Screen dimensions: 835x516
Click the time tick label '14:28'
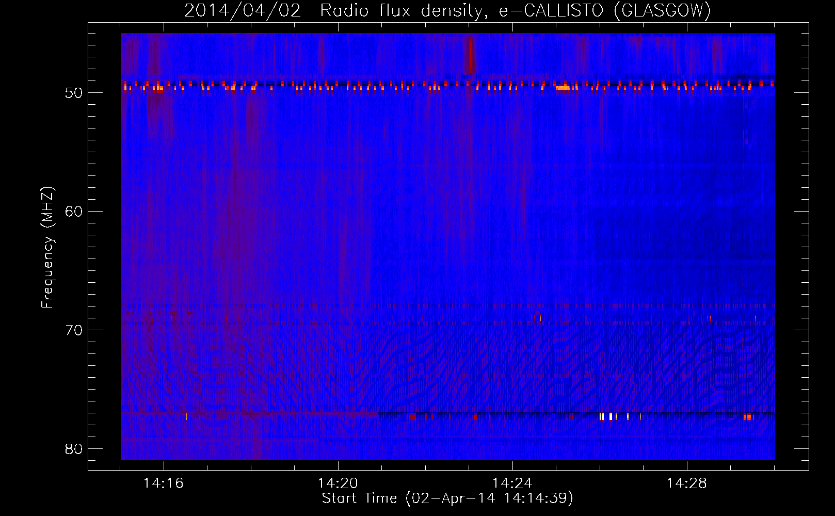[x=687, y=483]
